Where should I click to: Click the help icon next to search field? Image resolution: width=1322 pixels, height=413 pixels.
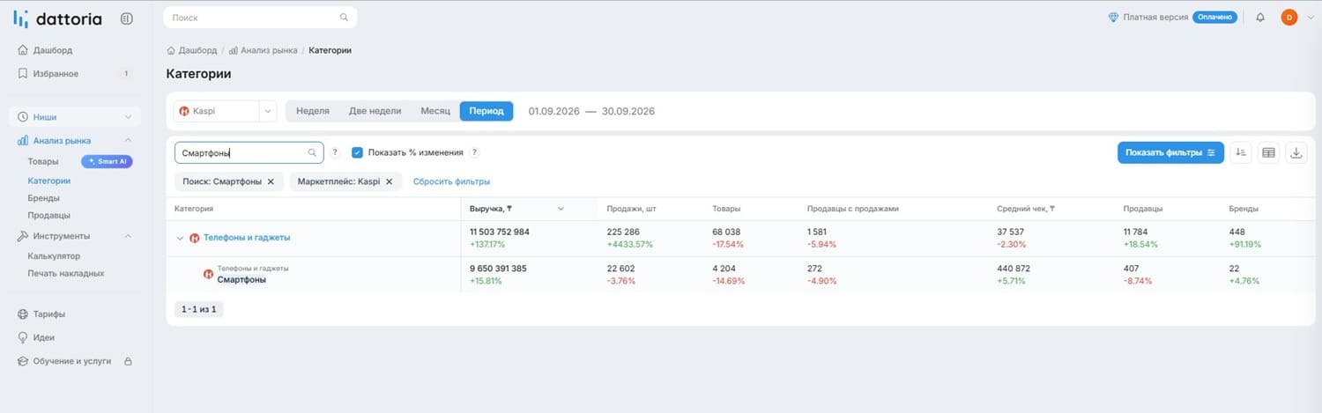(335, 152)
